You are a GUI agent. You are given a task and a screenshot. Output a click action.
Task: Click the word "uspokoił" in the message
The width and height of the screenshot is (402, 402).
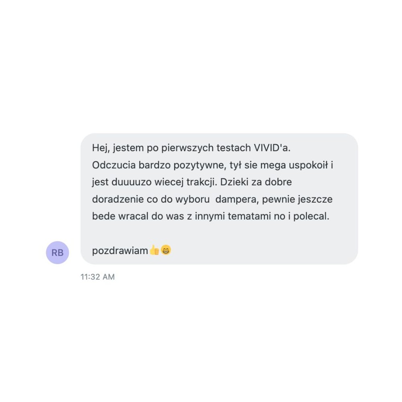click(x=308, y=165)
